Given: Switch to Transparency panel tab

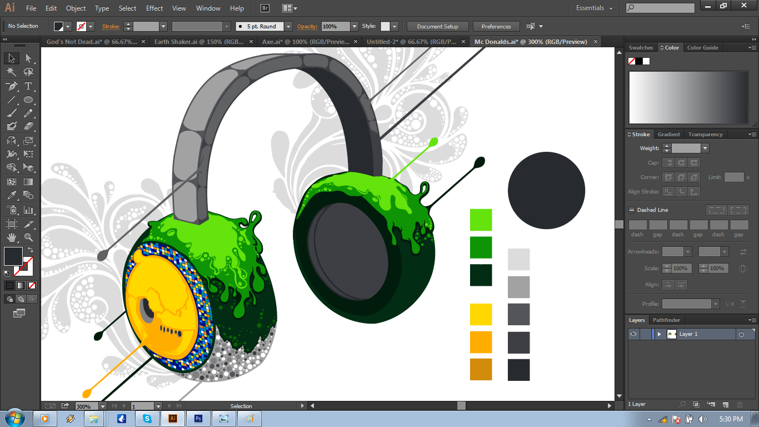Looking at the screenshot, I should (705, 135).
